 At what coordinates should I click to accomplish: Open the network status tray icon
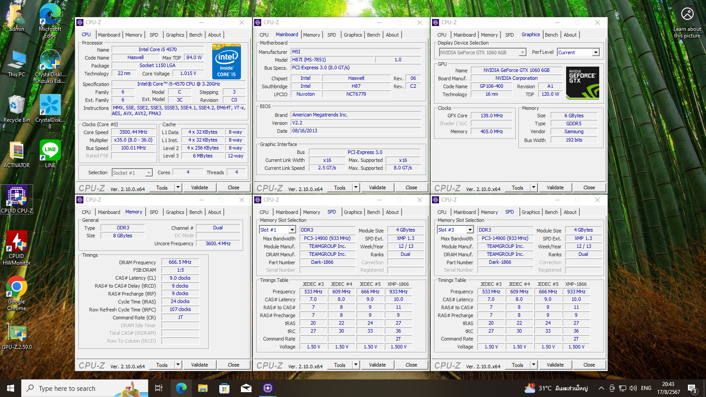623,388
